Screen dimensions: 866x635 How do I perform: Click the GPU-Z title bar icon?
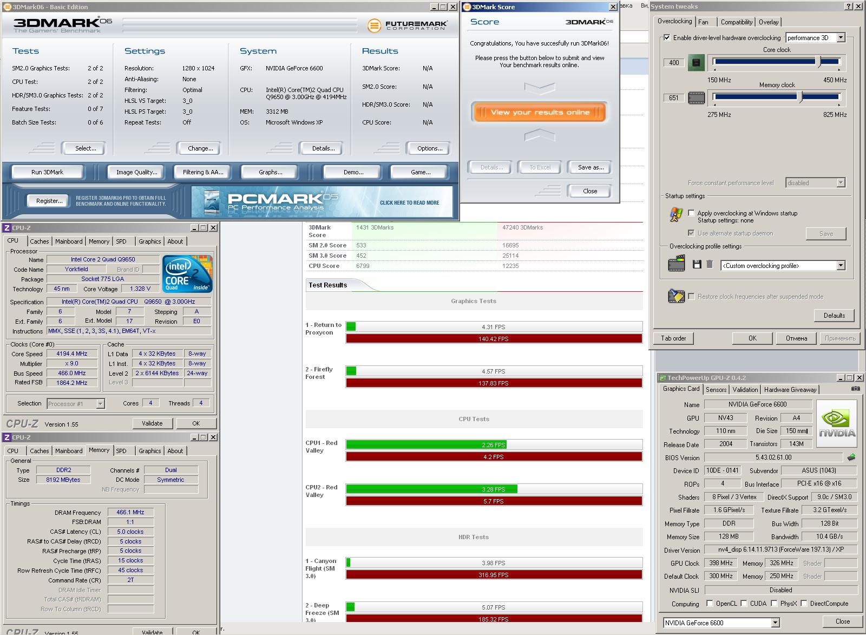tap(662, 378)
